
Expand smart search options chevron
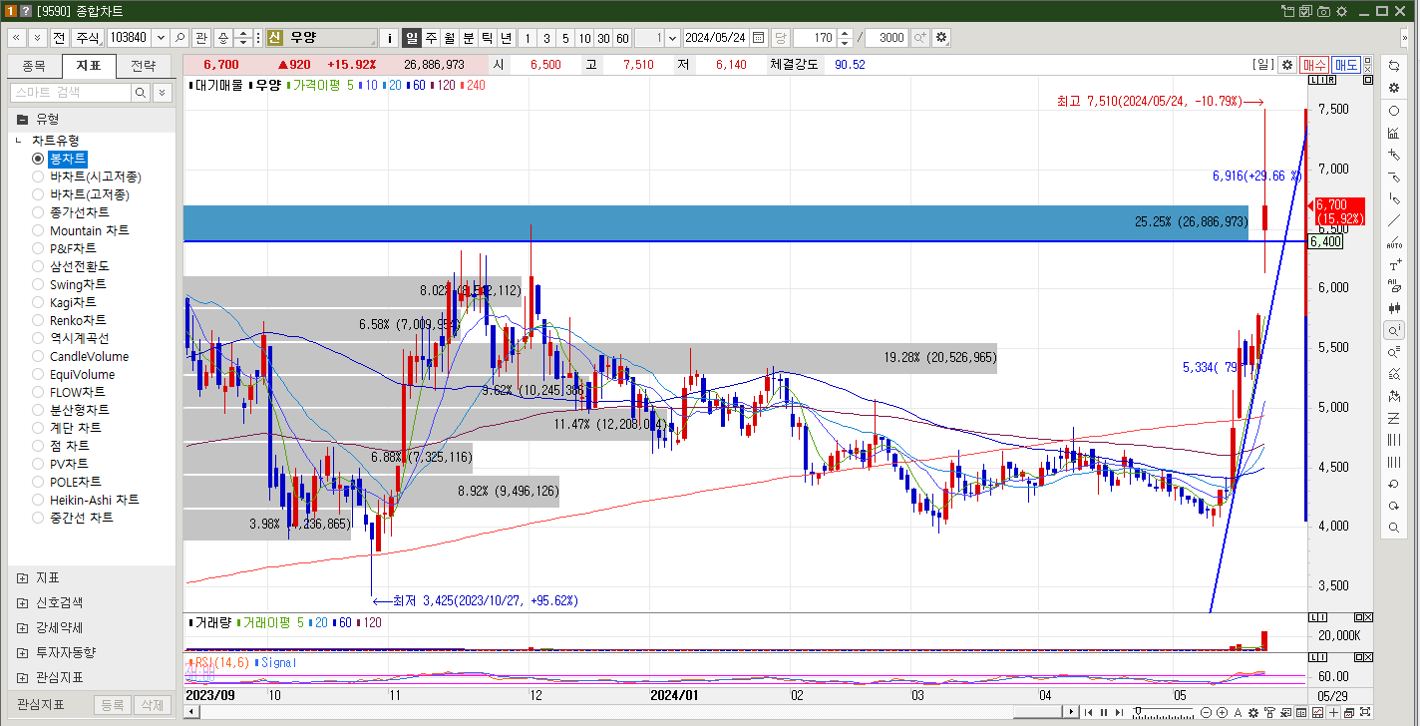tap(163, 92)
